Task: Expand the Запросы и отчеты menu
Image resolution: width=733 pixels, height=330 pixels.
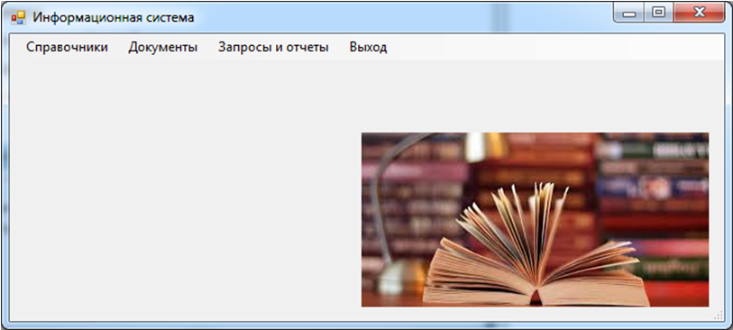Action: tap(273, 47)
